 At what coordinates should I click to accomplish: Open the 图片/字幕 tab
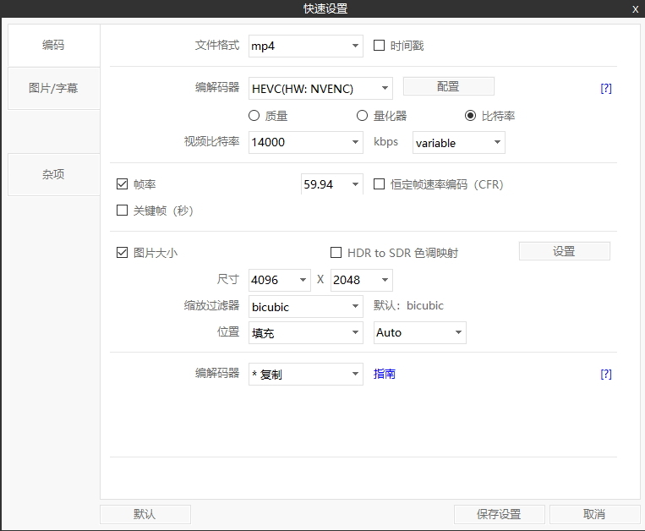coord(53,88)
